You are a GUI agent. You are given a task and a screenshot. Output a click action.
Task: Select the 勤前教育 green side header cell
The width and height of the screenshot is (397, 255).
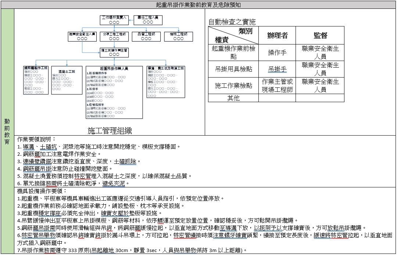[x=7, y=131]
